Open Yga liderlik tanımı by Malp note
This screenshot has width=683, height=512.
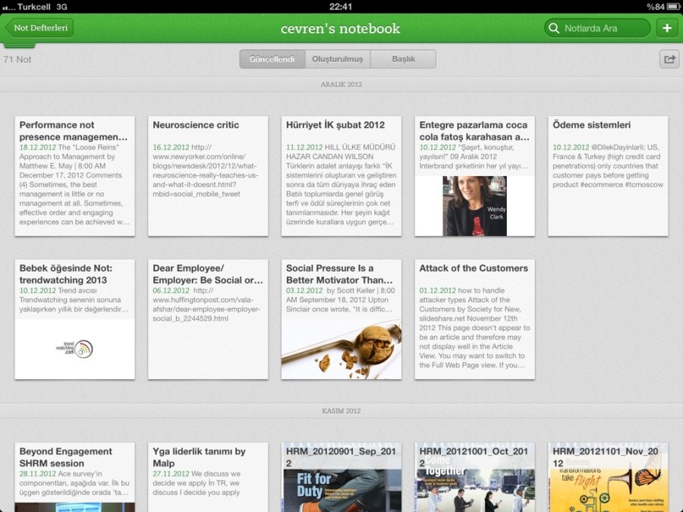208,477
